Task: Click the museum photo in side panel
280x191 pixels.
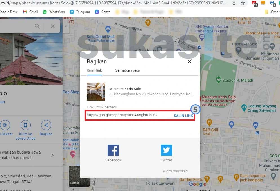Action: click(x=31, y=59)
